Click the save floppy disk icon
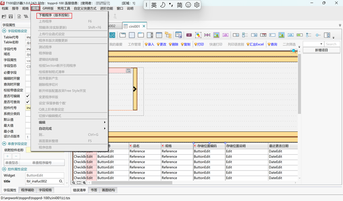Screen dimensions: 343x201 [10, 16]
